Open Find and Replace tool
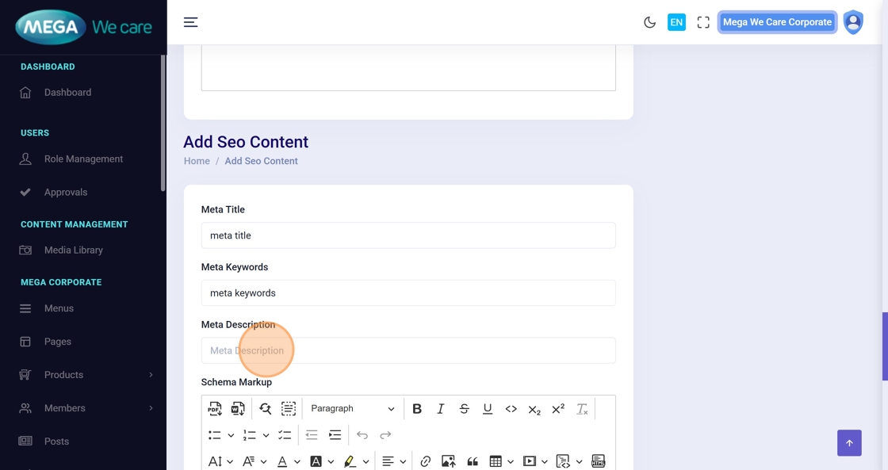888x470 pixels. (265, 409)
